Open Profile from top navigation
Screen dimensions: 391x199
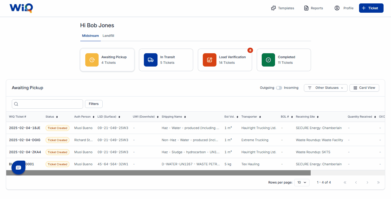click(x=344, y=8)
